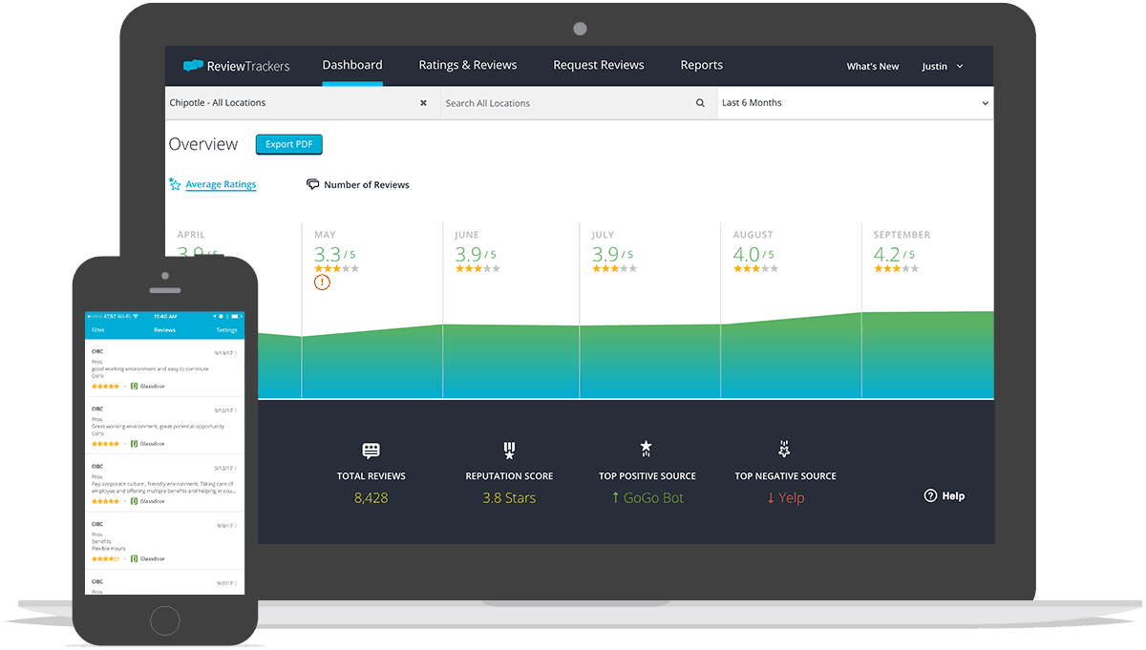1146x650 pixels.
Task: Click the 3.8 Stars reputation value
Action: pyautogui.click(x=509, y=498)
